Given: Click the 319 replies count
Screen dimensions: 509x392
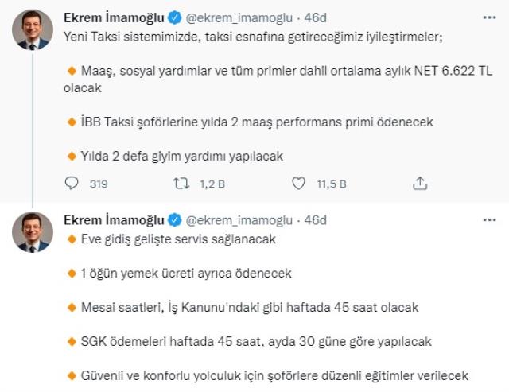Looking at the screenshot, I should (x=99, y=184).
